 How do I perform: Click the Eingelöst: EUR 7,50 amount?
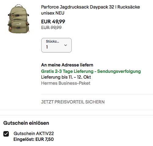[x=34, y=139]
